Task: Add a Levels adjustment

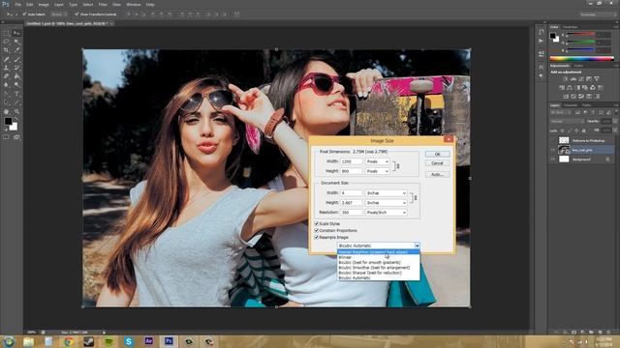Action: 573,78
